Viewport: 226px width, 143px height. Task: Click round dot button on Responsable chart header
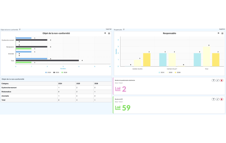(x=218, y=33)
